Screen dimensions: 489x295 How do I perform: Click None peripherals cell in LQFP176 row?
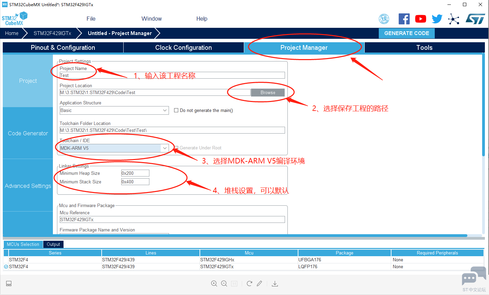click(x=437, y=267)
